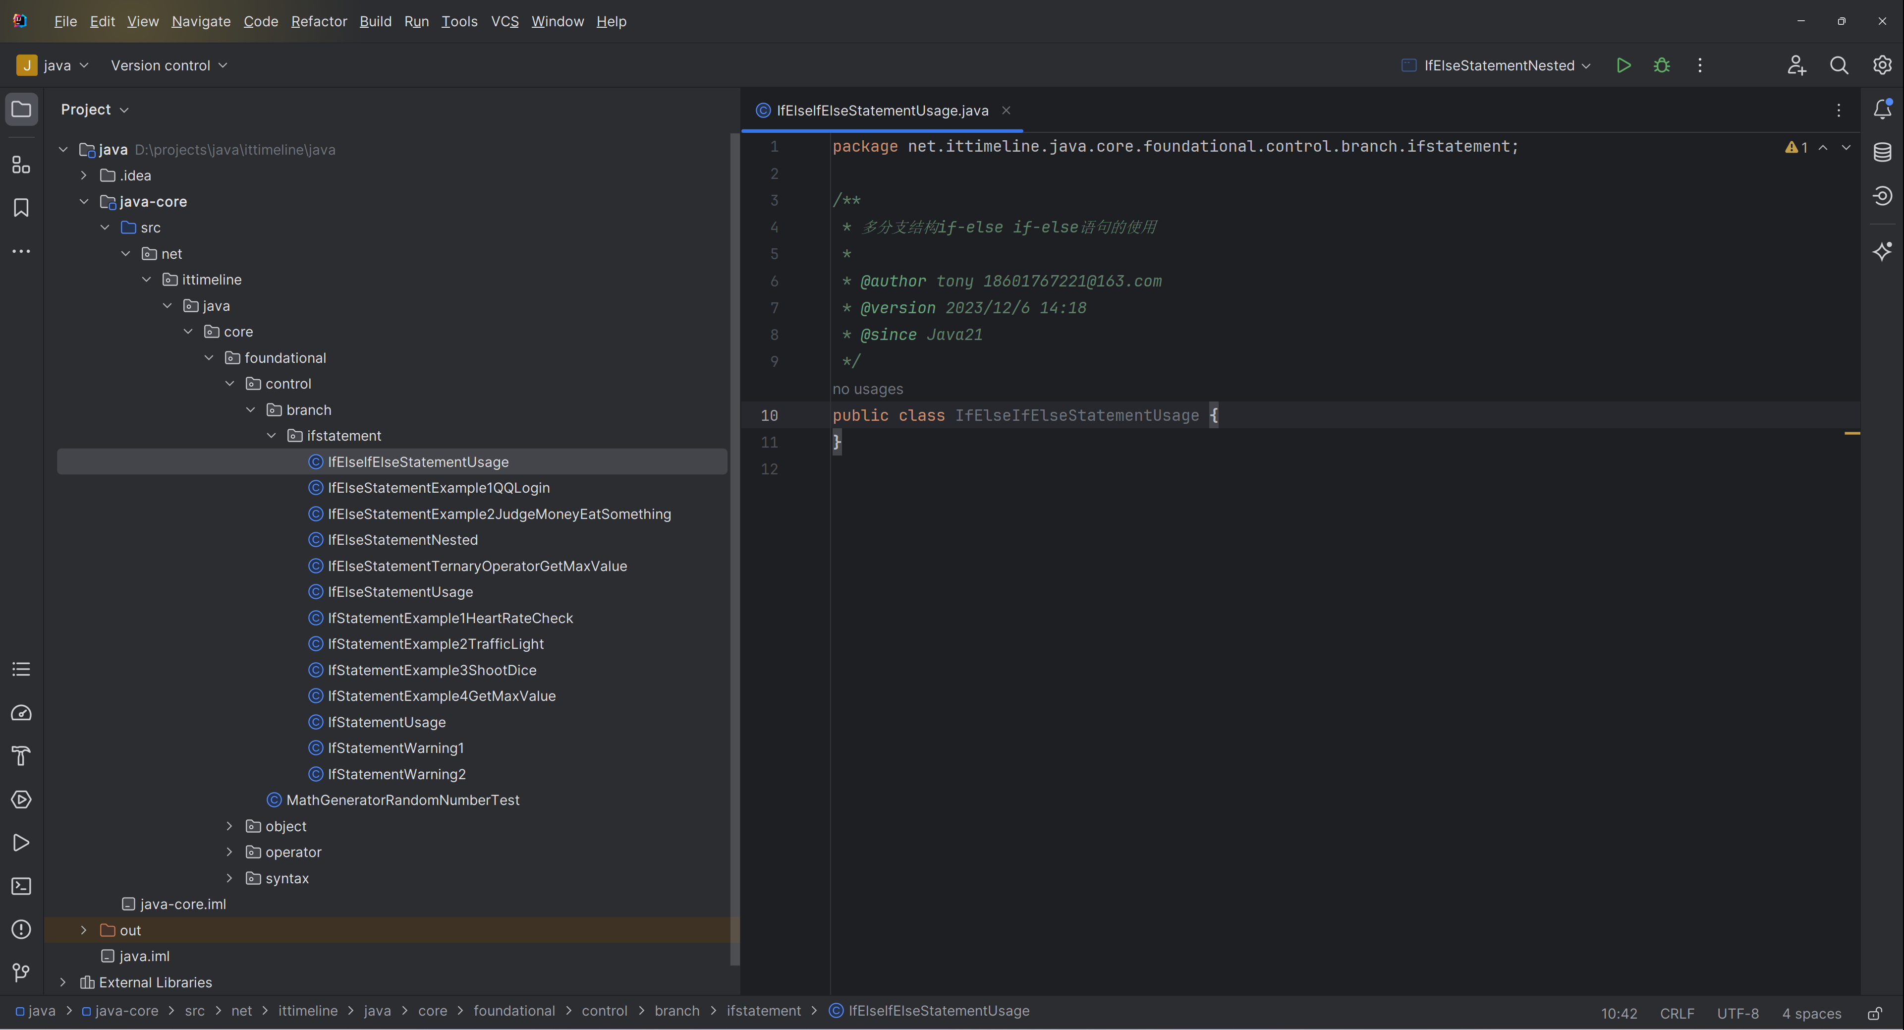Screen dimensions: 1904x1030
Task: Open the Navigate menu
Action: coord(201,21)
